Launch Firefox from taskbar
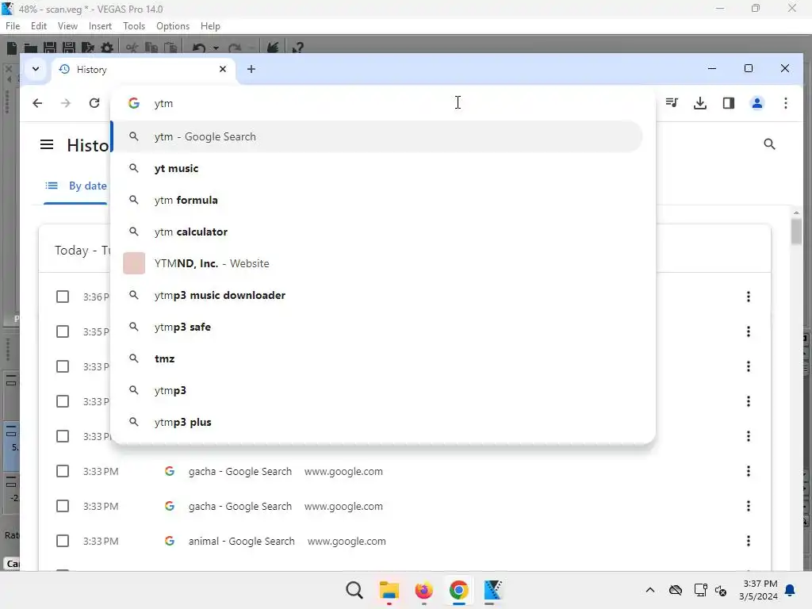The height and width of the screenshot is (609, 812). (423, 590)
